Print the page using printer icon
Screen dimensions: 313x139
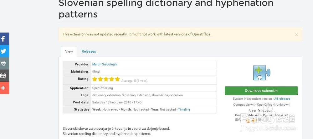[4, 63]
